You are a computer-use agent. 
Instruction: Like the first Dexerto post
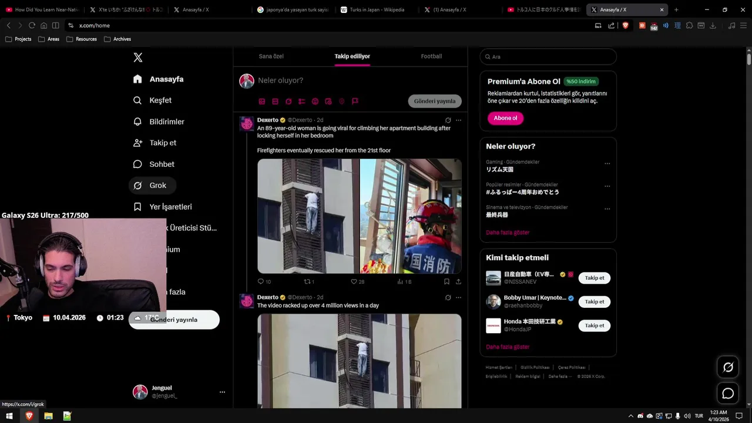click(357, 281)
